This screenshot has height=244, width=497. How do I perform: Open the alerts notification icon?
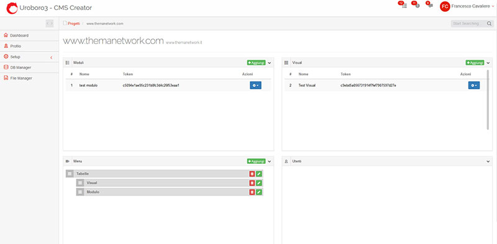tap(417, 6)
